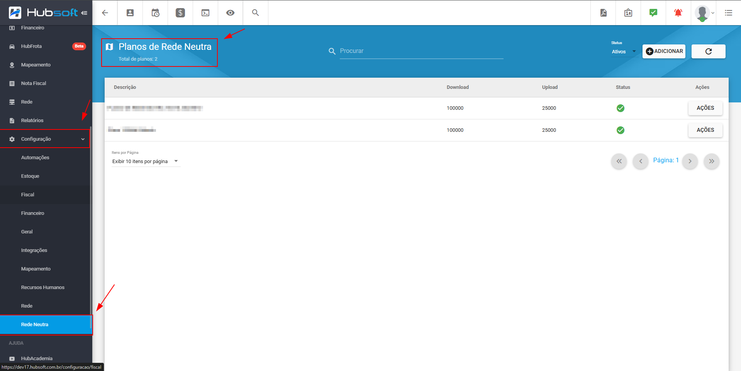Click the eye icon in top toolbar

pyautogui.click(x=231, y=13)
